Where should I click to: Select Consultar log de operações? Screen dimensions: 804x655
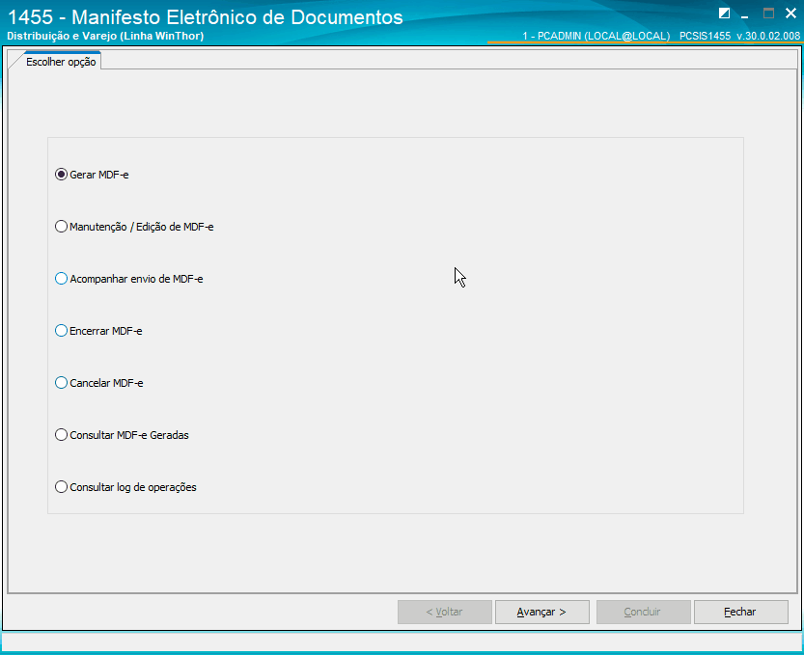[x=125, y=487]
